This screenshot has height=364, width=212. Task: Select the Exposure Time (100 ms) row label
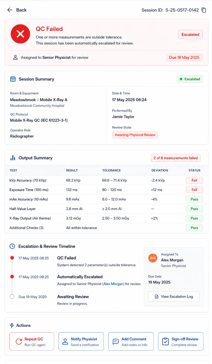[x=29, y=190]
